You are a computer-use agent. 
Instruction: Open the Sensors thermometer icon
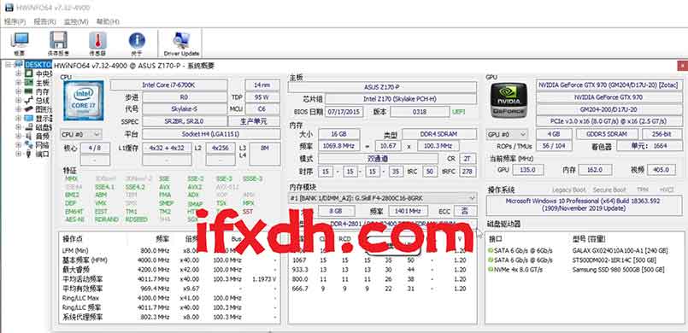(97, 40)
